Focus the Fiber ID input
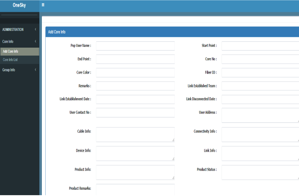 (260, 73)
